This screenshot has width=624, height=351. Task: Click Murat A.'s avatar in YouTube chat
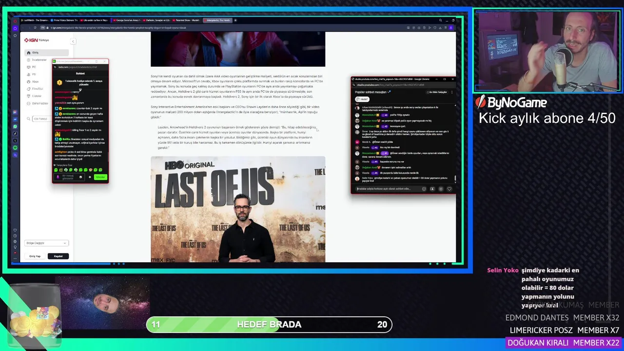357,142
